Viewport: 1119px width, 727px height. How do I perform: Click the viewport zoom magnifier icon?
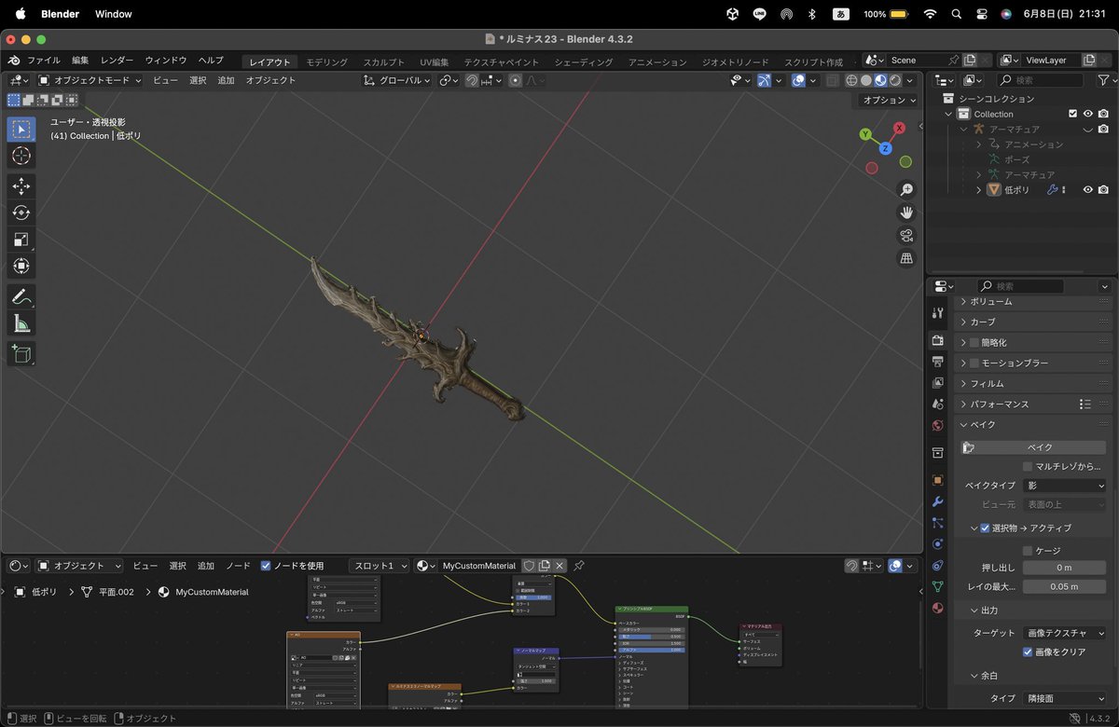coord(906,189)
